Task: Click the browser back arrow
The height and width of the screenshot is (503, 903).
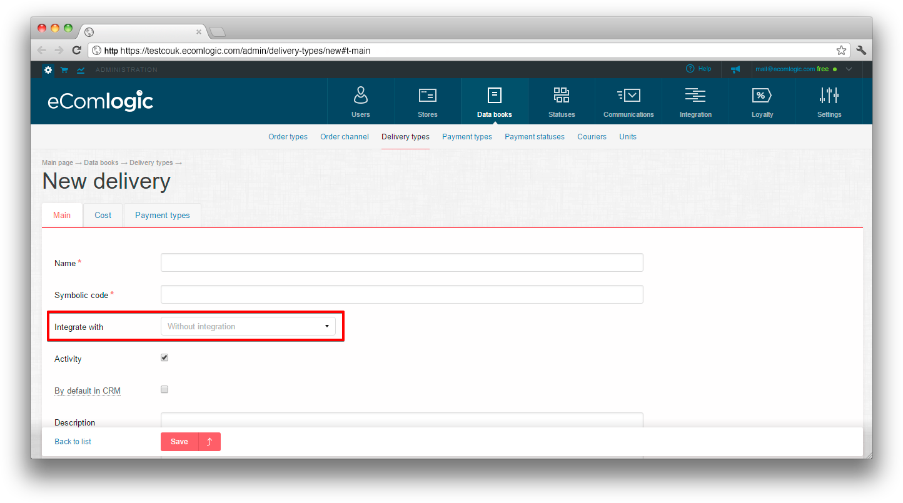Action: coord(41,51)
